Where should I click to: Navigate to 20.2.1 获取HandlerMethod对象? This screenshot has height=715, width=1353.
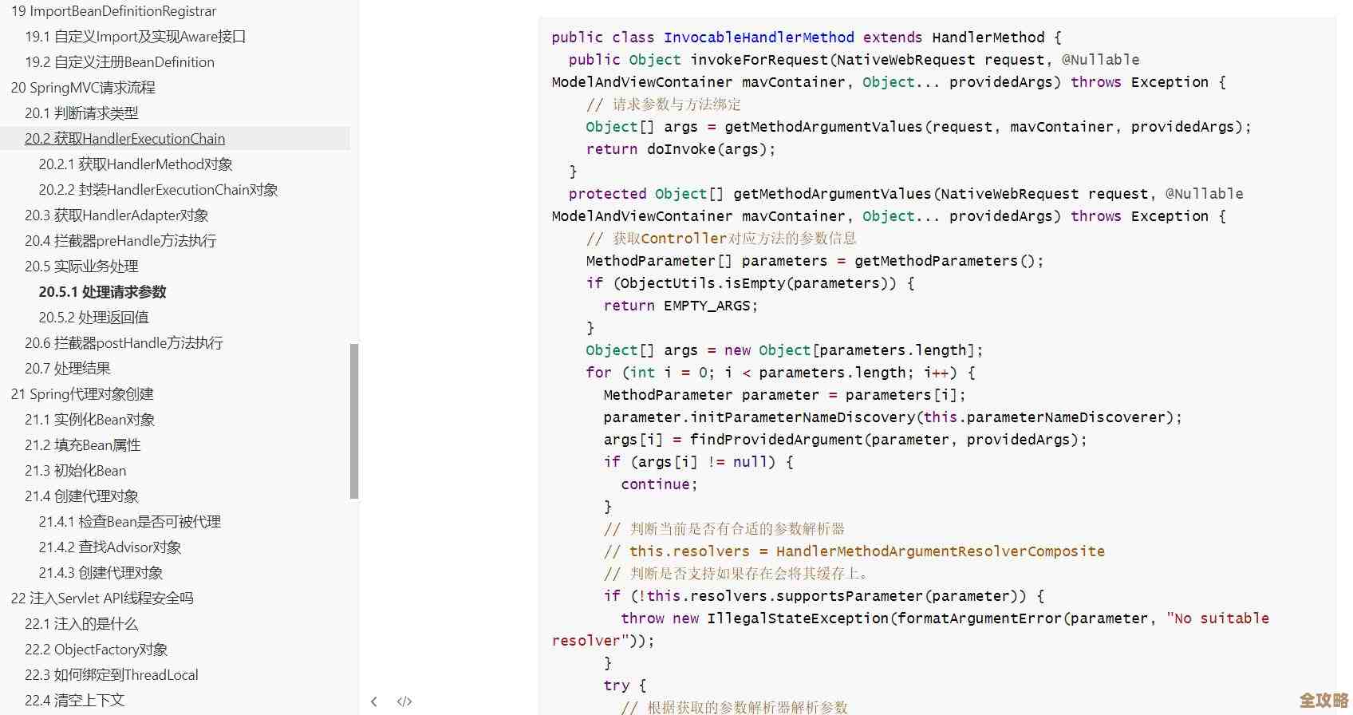[x=136, y=164]
